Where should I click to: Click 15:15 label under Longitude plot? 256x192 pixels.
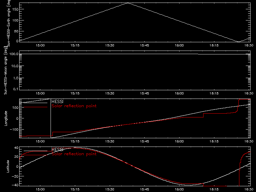pos(75,141)
